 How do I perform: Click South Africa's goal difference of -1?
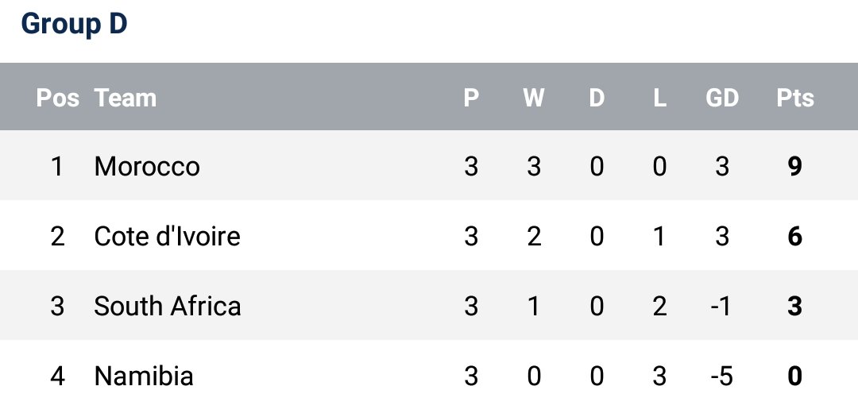tap(720, 306)
